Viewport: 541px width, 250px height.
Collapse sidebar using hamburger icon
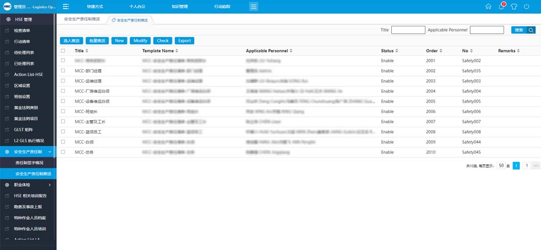point(66,7)
